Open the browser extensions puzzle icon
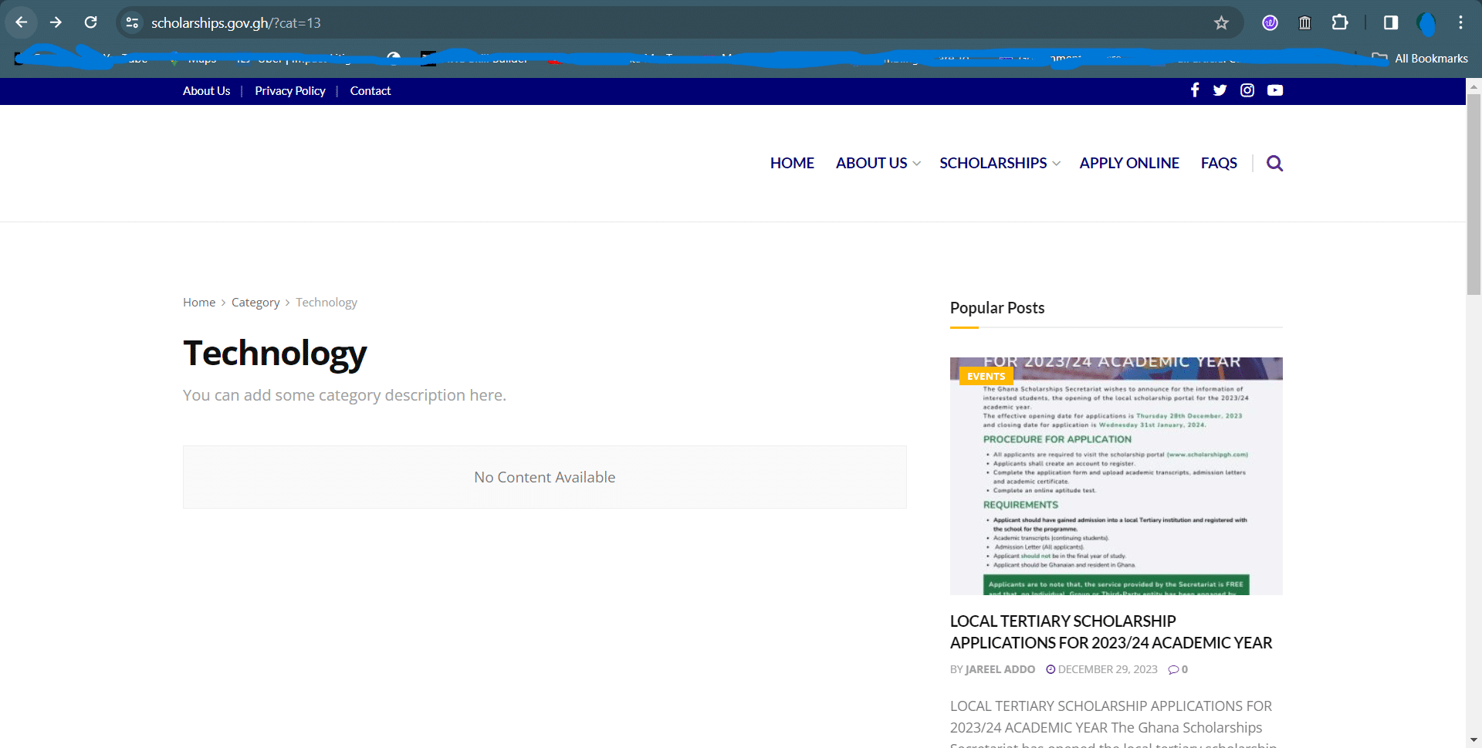 click(1340, 22)
